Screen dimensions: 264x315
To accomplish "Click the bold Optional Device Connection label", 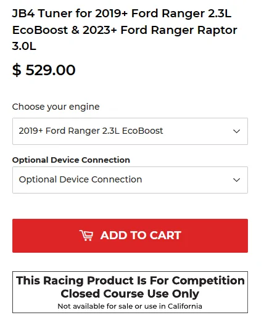I will coord(71,160).
